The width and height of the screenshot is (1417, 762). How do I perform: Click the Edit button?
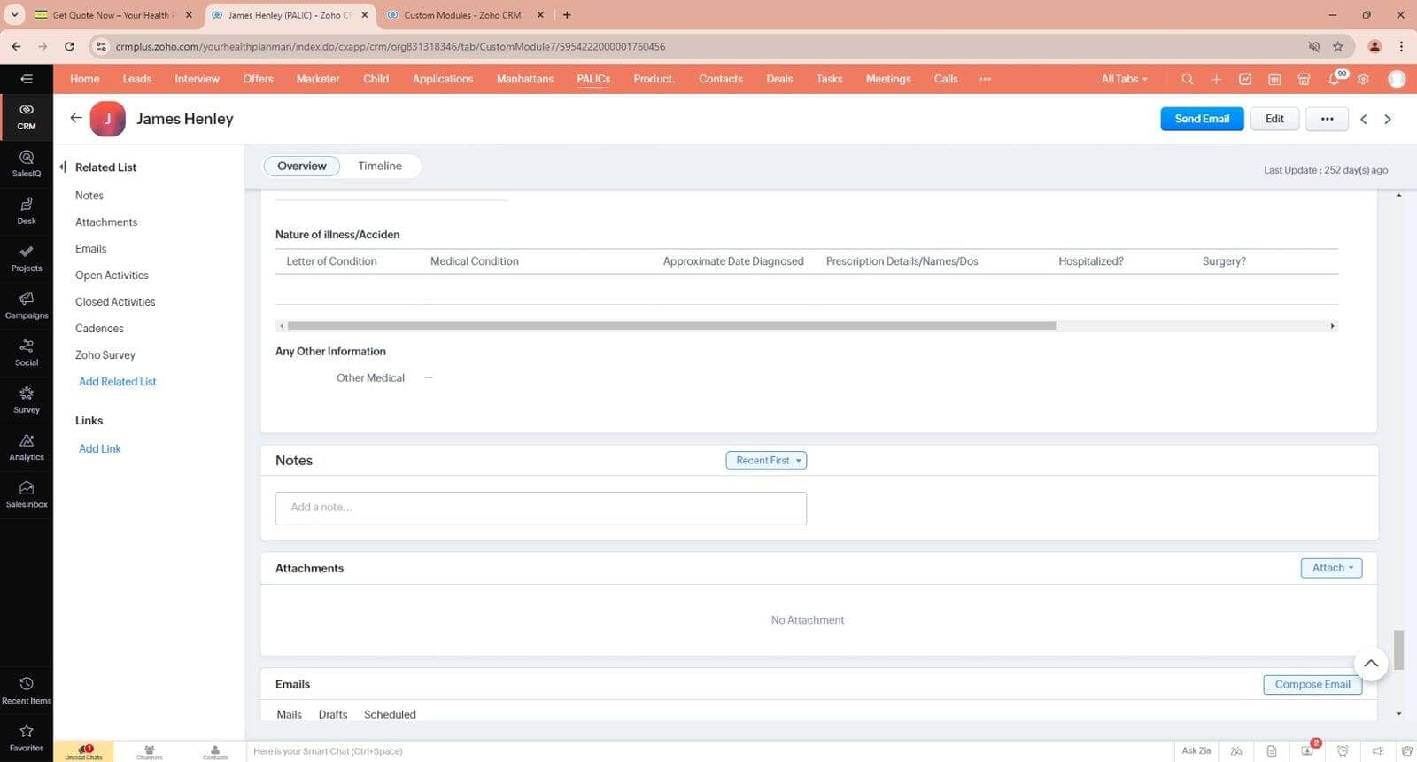pyautogui.click(x=1274, y=119)
